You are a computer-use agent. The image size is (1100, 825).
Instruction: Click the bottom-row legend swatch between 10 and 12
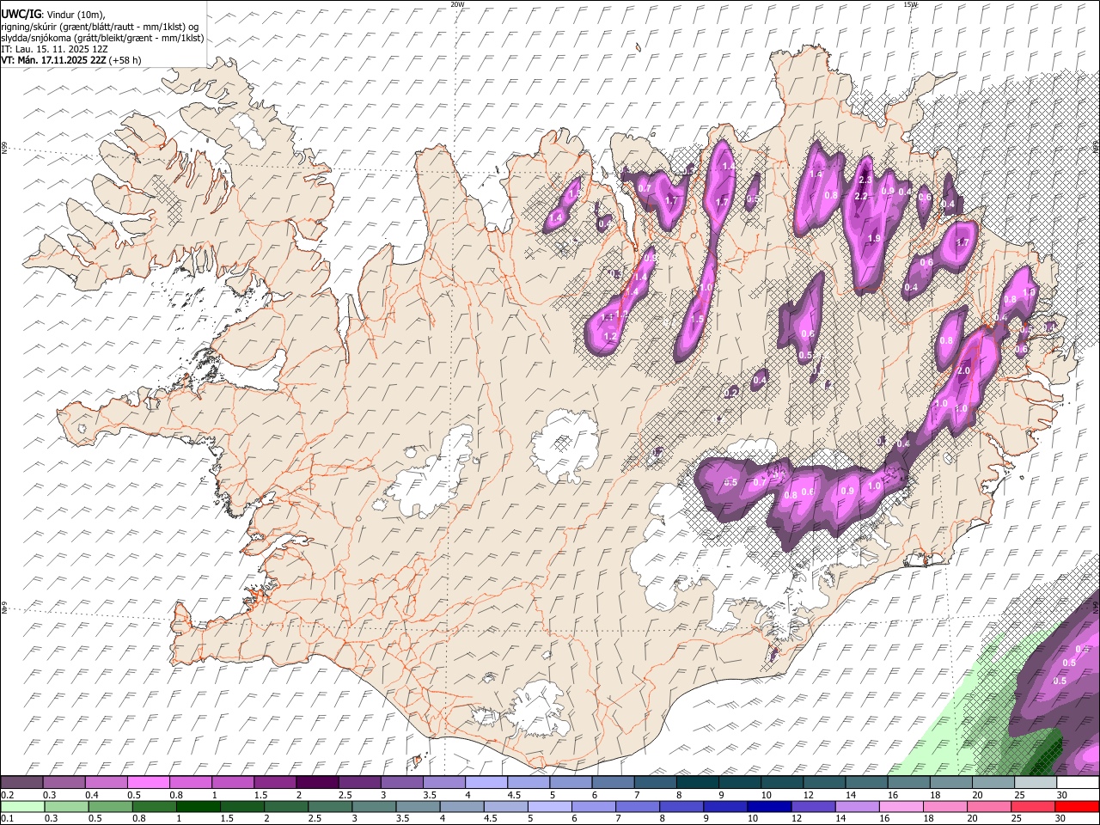[x=768, y=807]
